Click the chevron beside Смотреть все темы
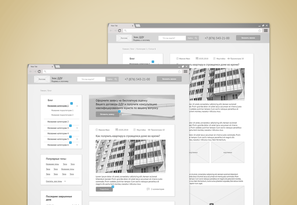Viewport: 297px width, 205px height. (x=65, y=181)
